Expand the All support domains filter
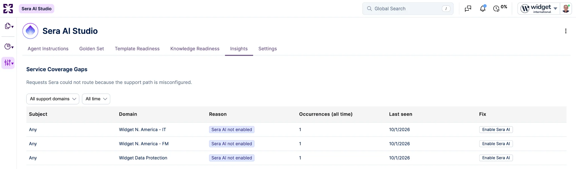Screen dimensions: 576x169 click(x=53, y=99)
